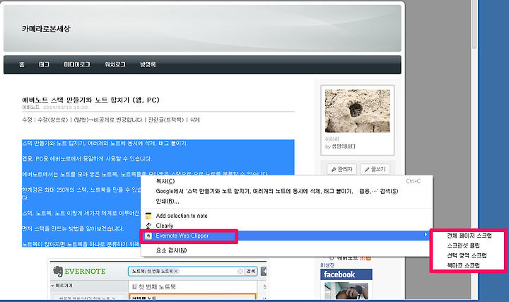The image size is (509, 302).
Task: Open the Evernote Web Clipper menu entry
Action: pyautogui.click(x=286, y=236)
